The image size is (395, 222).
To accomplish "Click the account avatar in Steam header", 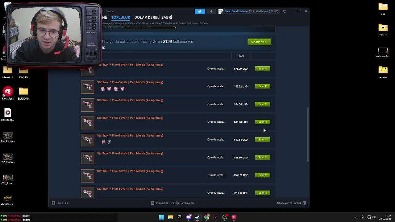I will click(x=221, y=11).
